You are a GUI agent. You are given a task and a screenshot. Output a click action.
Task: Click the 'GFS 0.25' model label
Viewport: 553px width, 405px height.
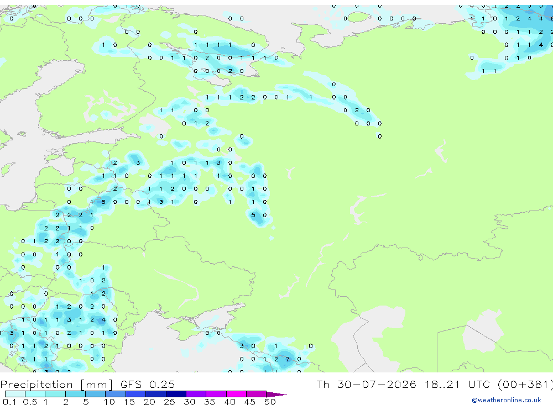coord(148,384)
